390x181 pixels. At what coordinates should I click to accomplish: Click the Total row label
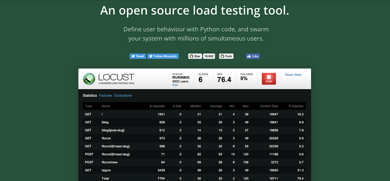point(105,178)
